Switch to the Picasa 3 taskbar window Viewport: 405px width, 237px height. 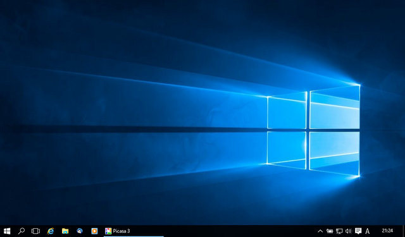(x=134, y=231)
